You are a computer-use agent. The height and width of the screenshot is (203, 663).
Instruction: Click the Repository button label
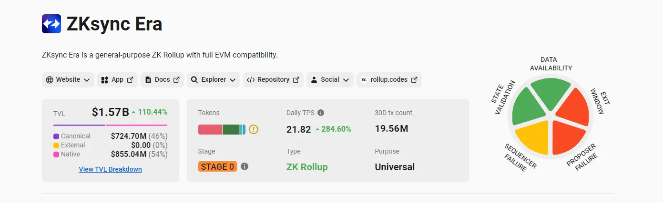(274, 80)
